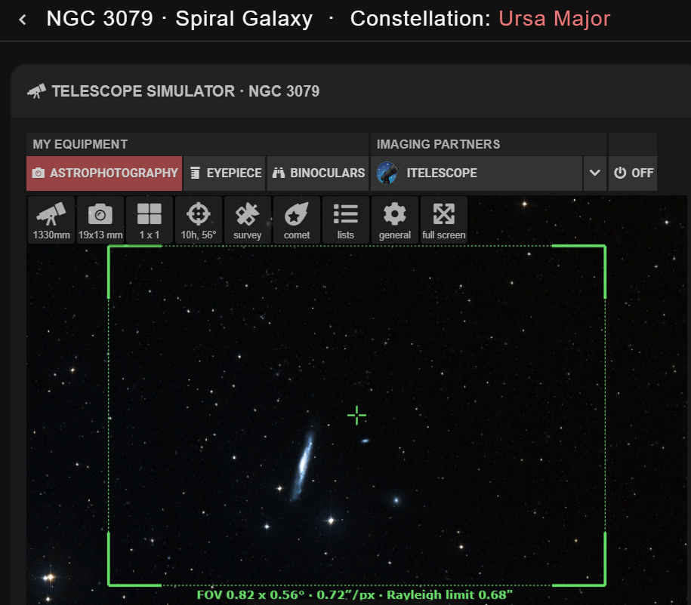Click the small blue galaxy right of crosshair
The width and height of the screenshot is (691, 605).
365,441
